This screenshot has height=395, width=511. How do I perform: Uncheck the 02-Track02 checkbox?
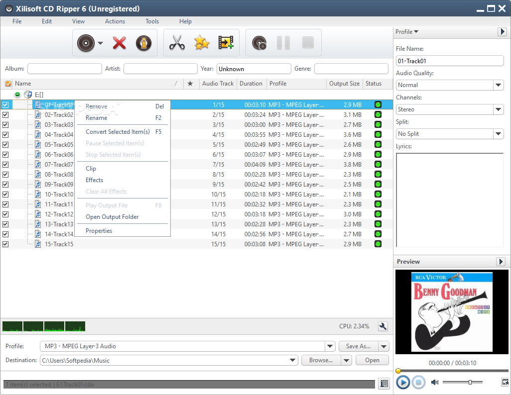coord(5,115)
